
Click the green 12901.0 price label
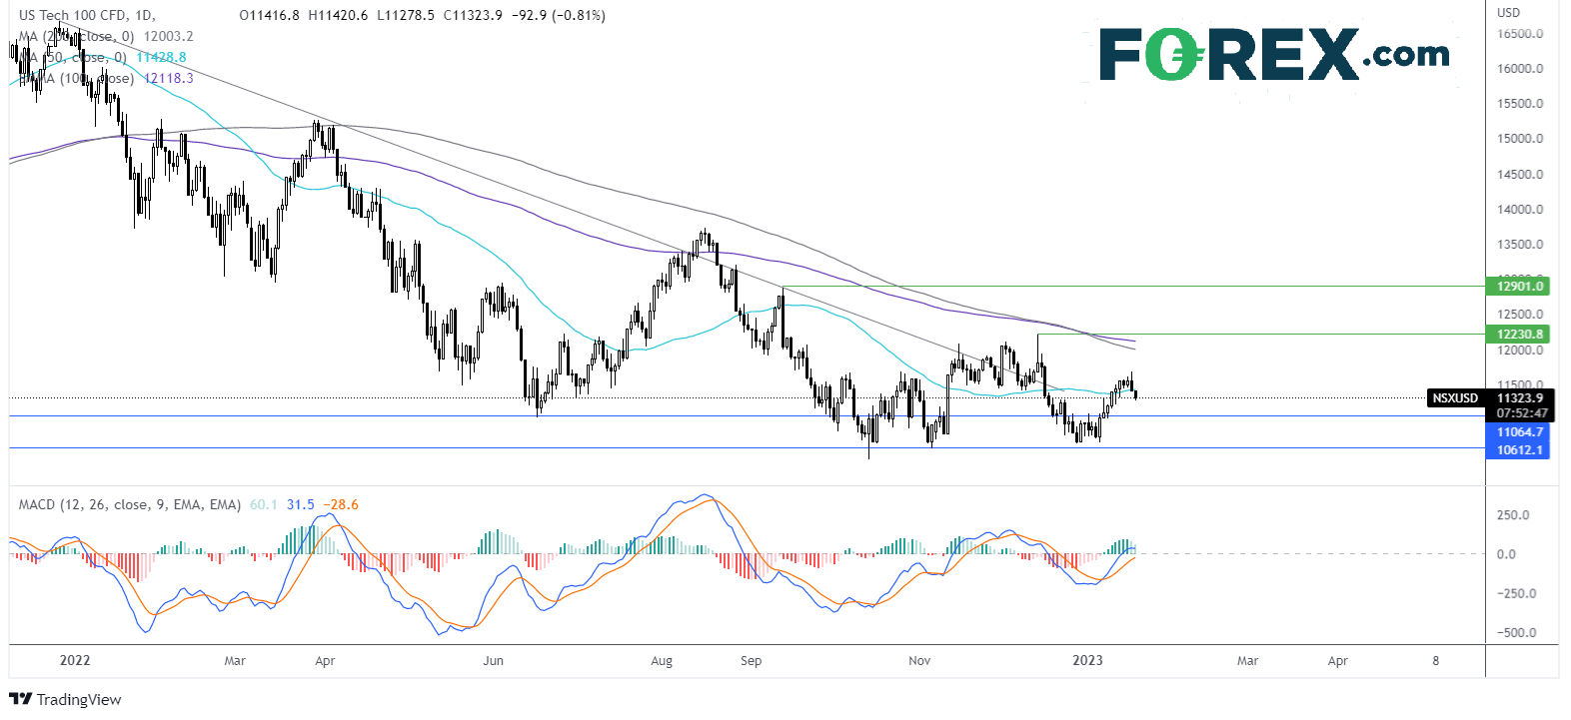[x=1517, y=286]
